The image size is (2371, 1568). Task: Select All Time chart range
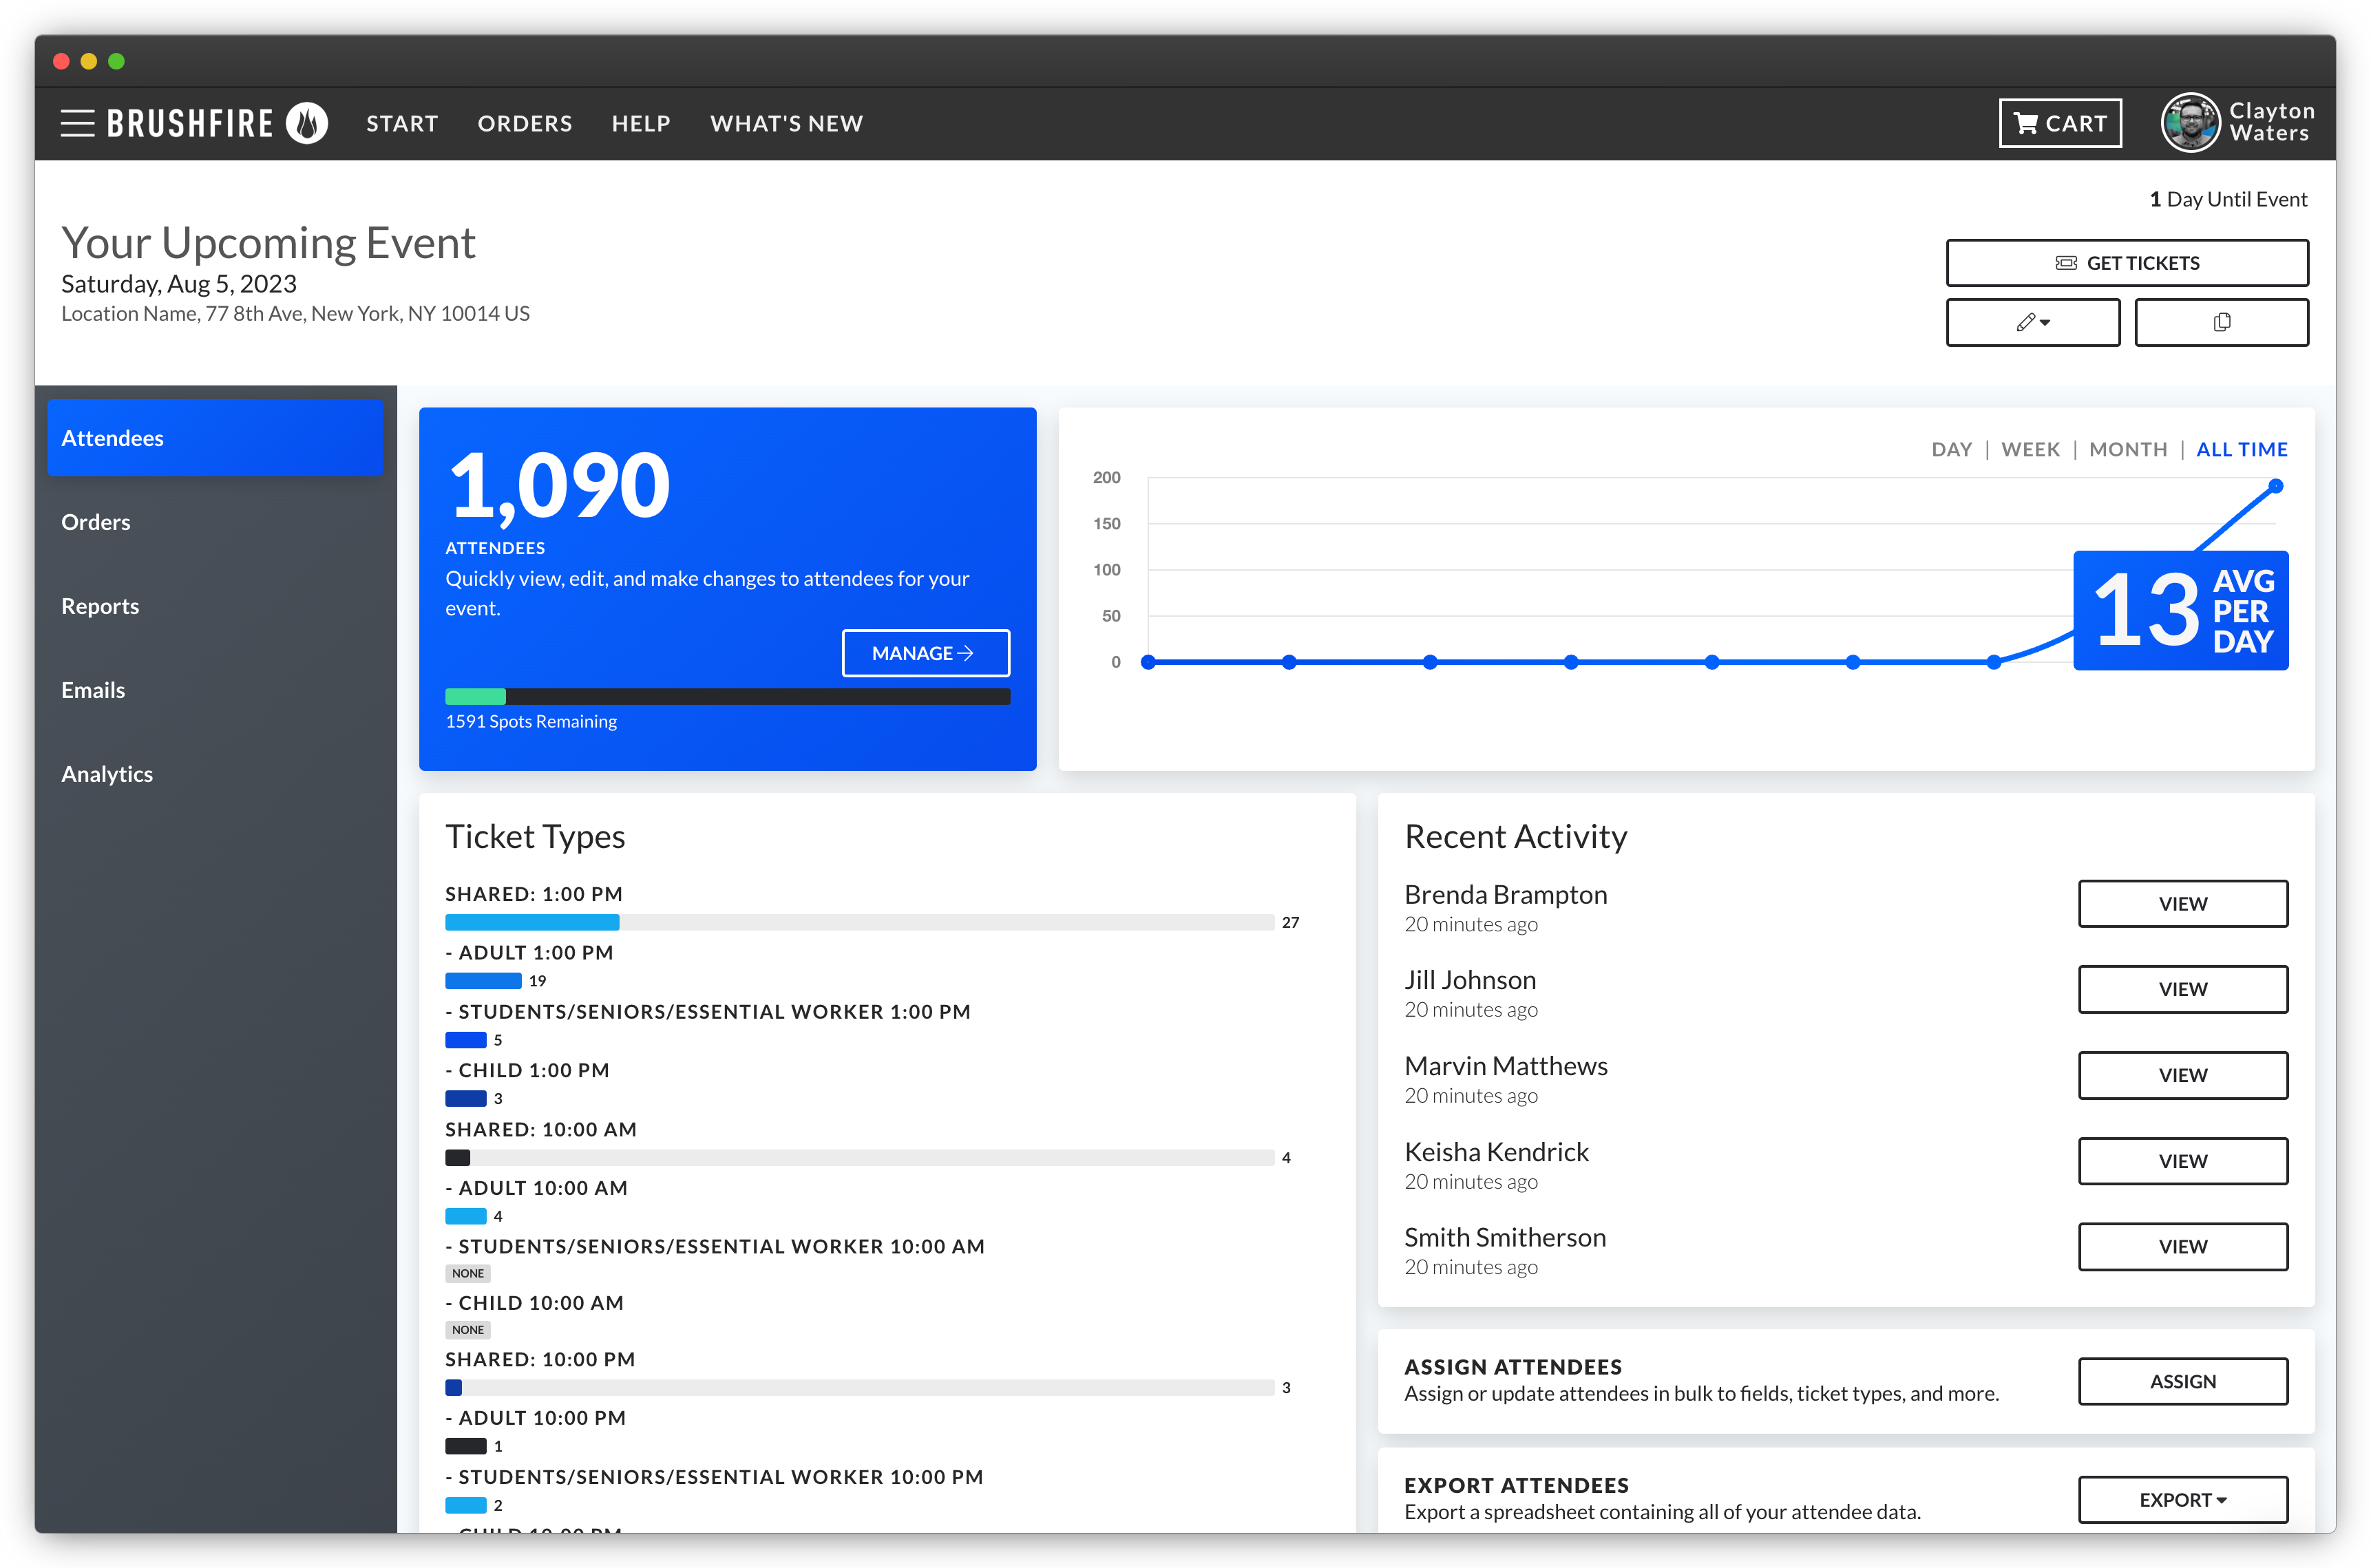click(x=2241, y=449)
